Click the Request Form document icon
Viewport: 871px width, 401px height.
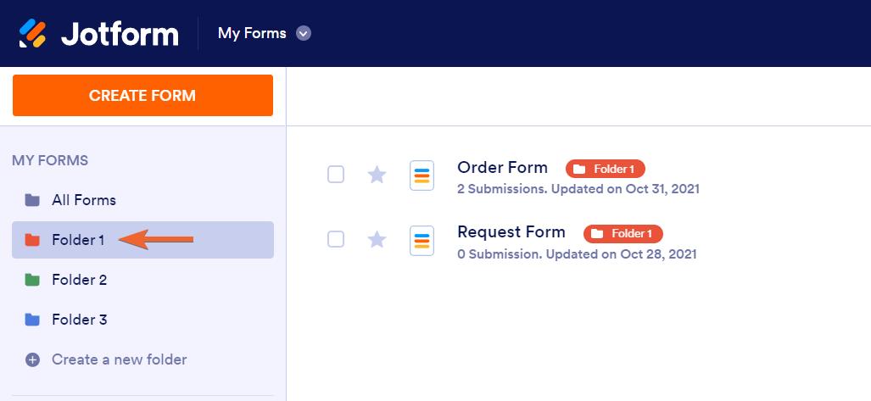tap(422, 240)
